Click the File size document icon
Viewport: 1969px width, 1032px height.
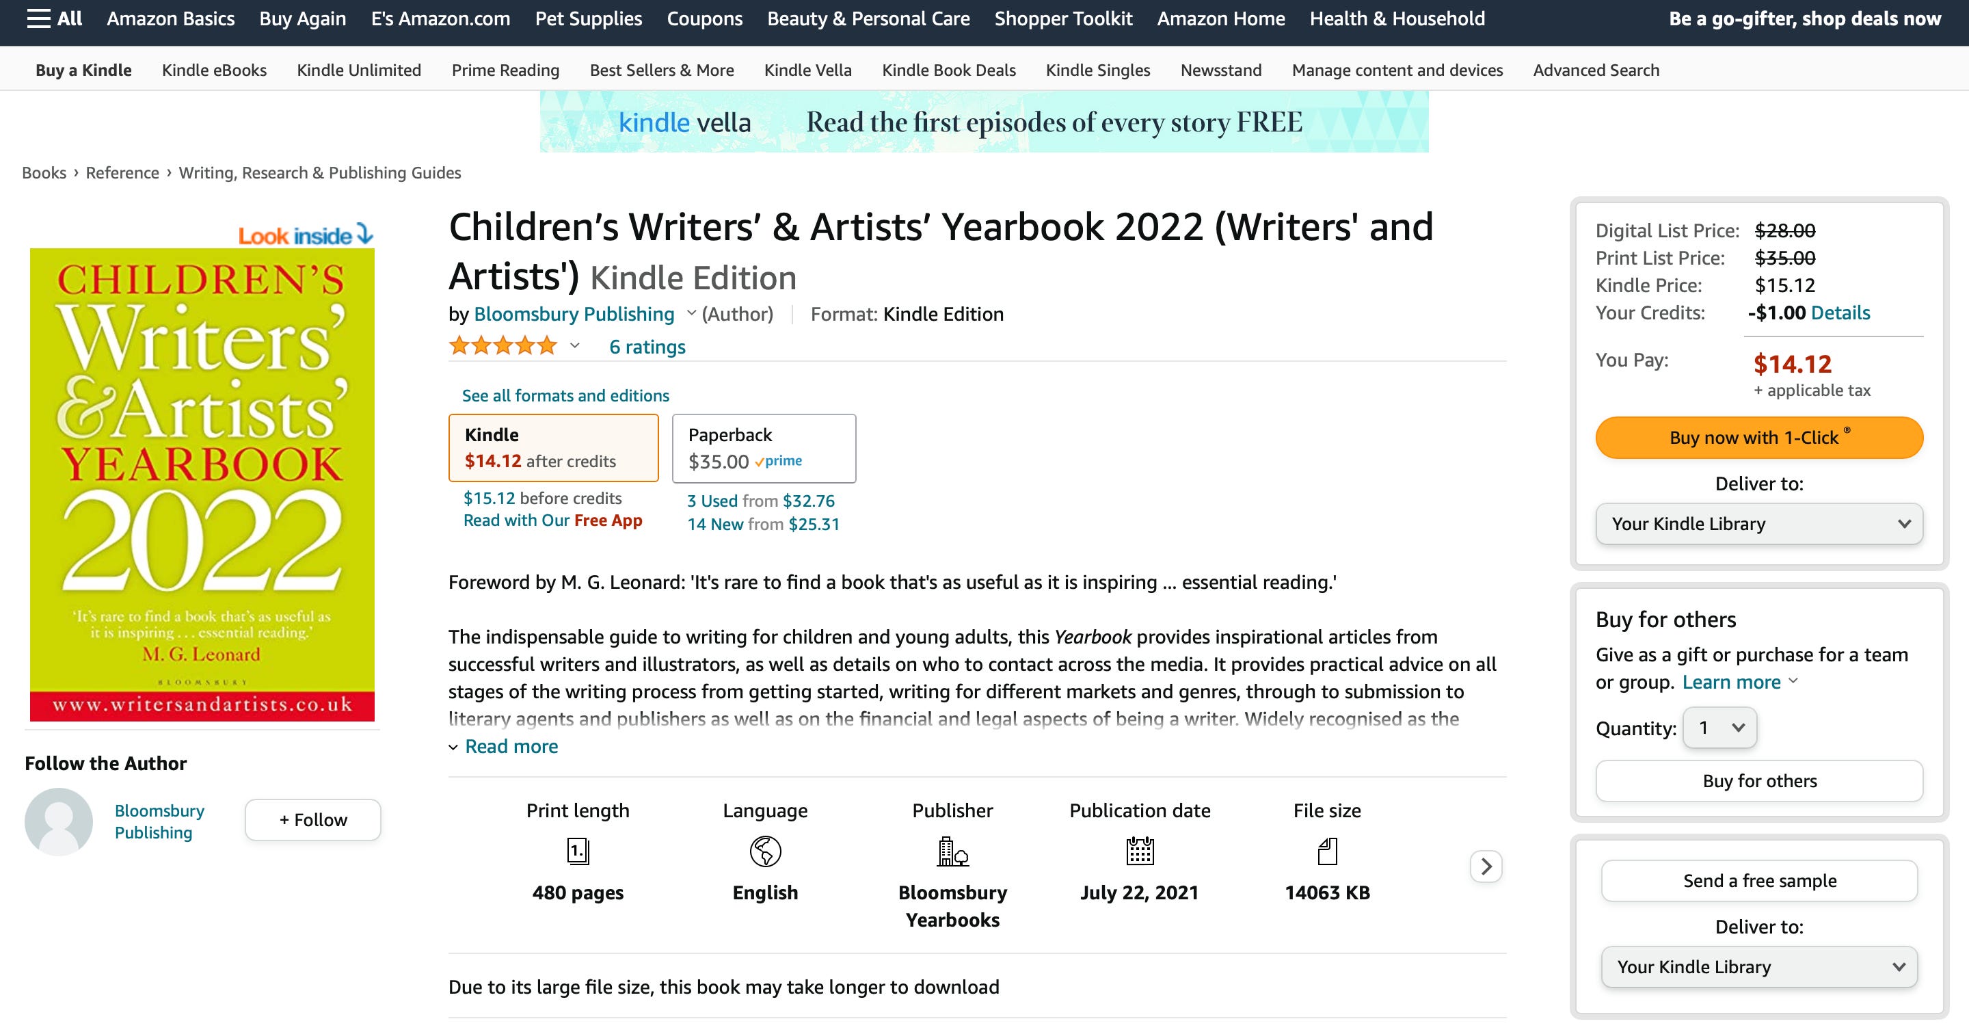1327,851
